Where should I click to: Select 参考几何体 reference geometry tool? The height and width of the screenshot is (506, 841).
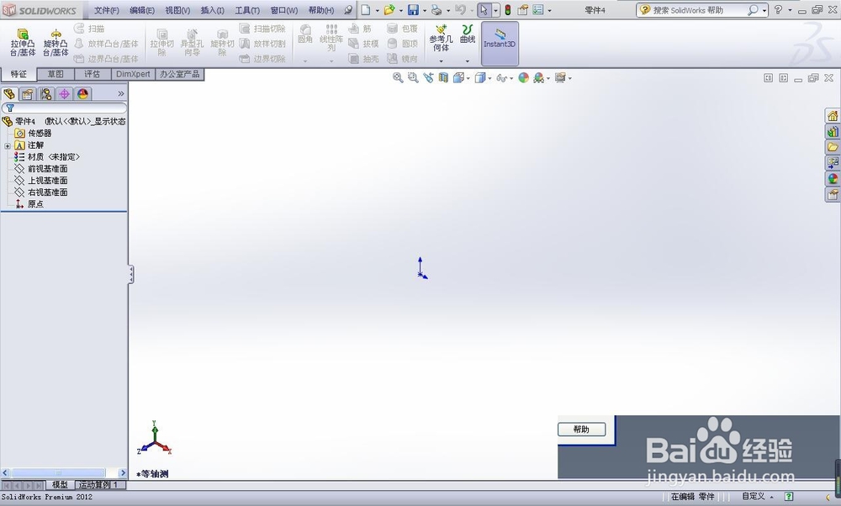coord(441,38)
